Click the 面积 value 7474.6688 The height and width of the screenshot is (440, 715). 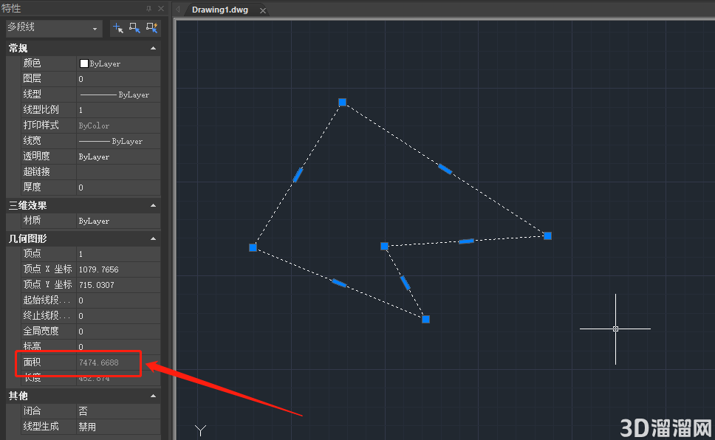(x=98, y=362)
